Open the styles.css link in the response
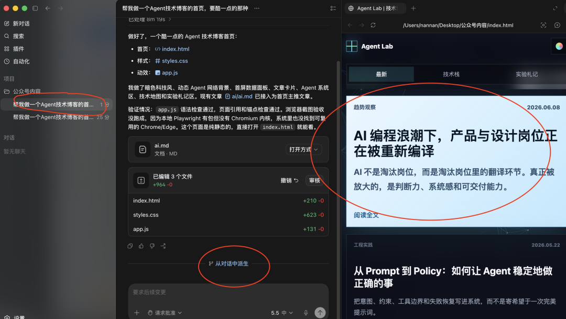 click(171, 61)
